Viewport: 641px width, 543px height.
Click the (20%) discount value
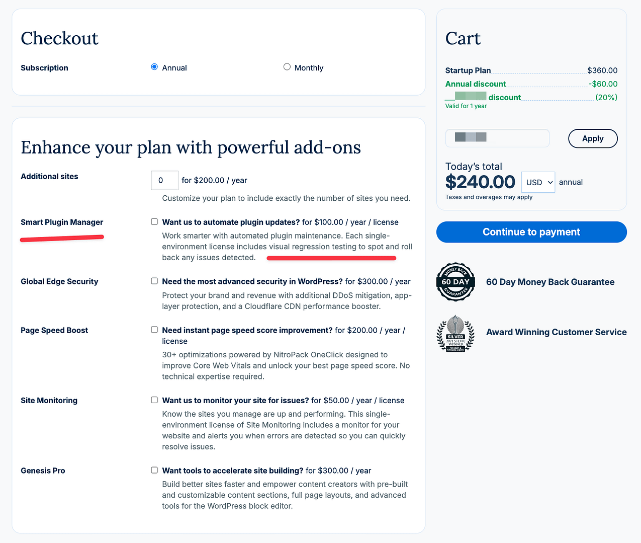click(x=606, y=98)
